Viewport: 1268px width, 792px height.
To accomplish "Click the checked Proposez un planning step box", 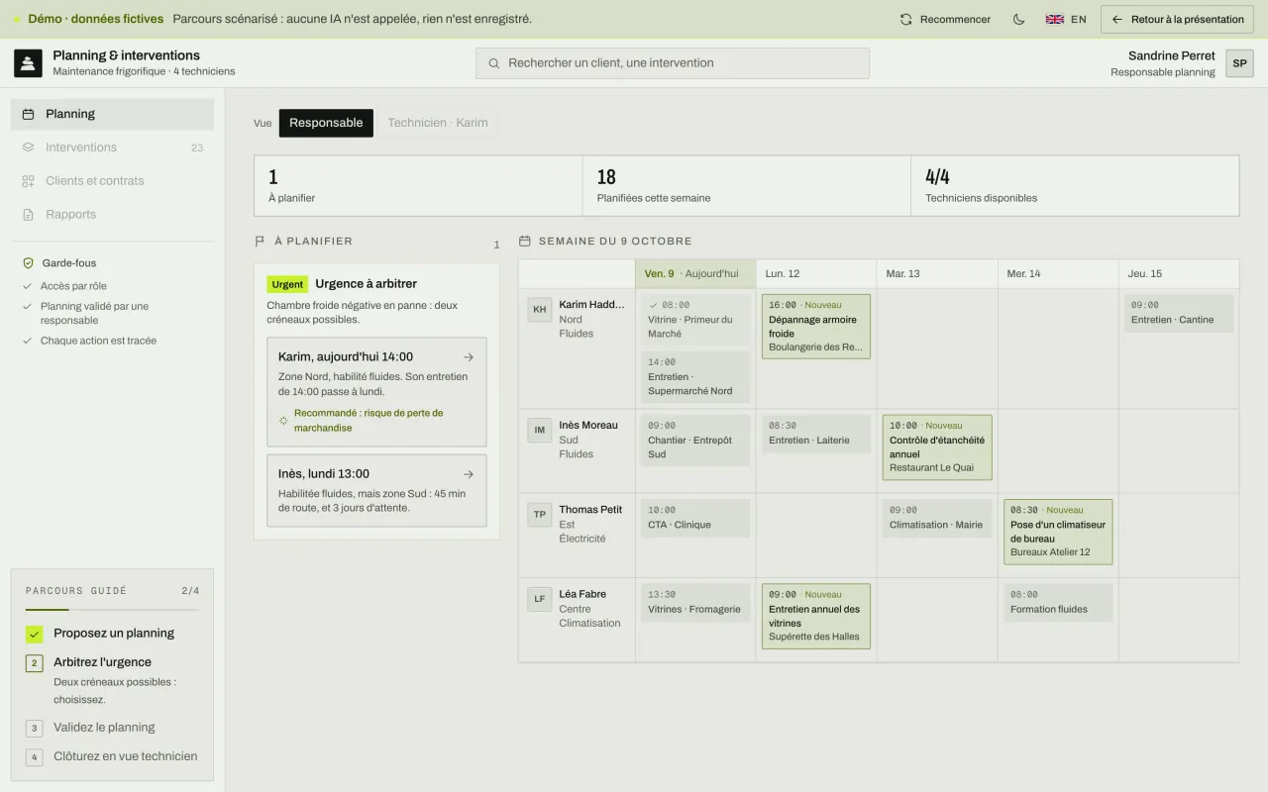I will coord(35,634).
